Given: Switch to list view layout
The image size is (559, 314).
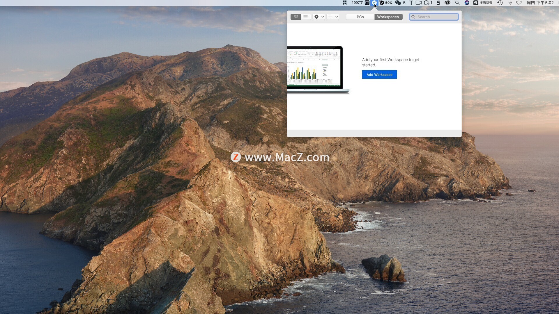Looking at the screenshot, I should point(305,17).
